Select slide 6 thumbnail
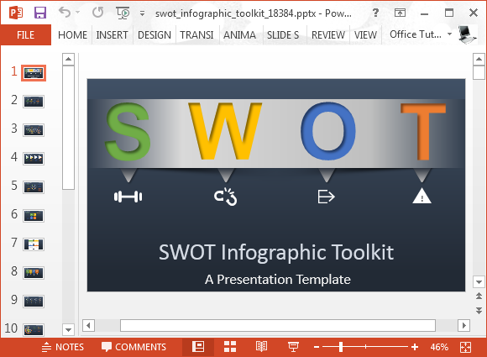 coord(34,216)
